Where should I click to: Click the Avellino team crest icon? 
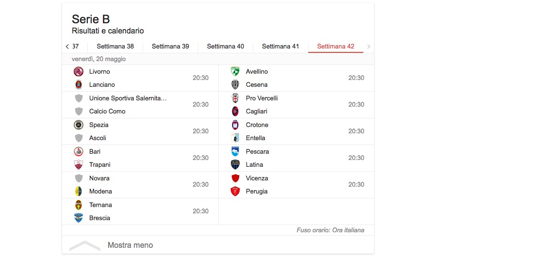click(x=235, y=72)
